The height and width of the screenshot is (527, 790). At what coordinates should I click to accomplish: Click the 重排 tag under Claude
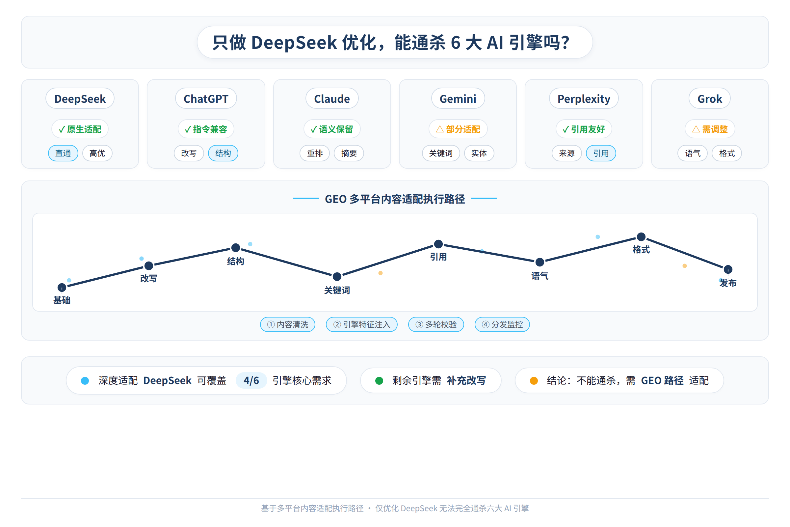(315, 153)
